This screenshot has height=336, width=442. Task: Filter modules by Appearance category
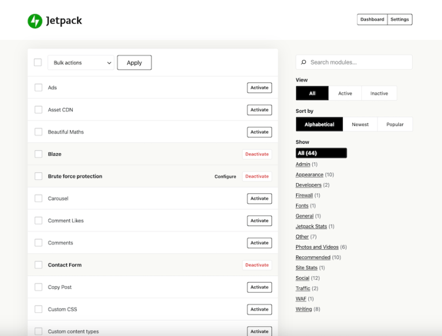pos(309,174)
